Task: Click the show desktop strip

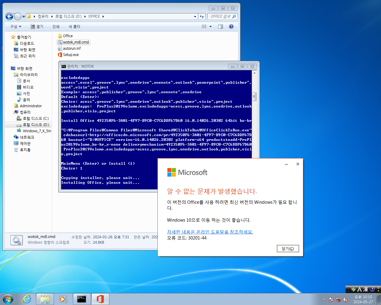Action: (379, 299)
